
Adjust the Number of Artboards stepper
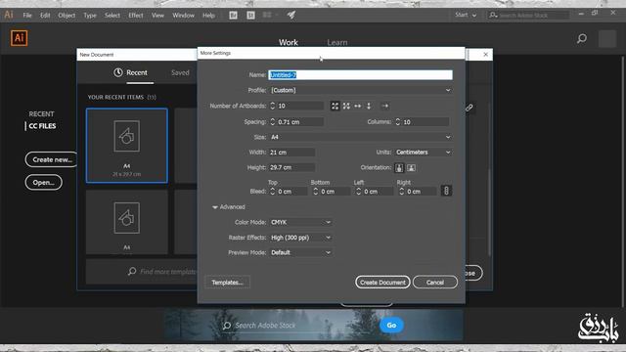point(273,106)
